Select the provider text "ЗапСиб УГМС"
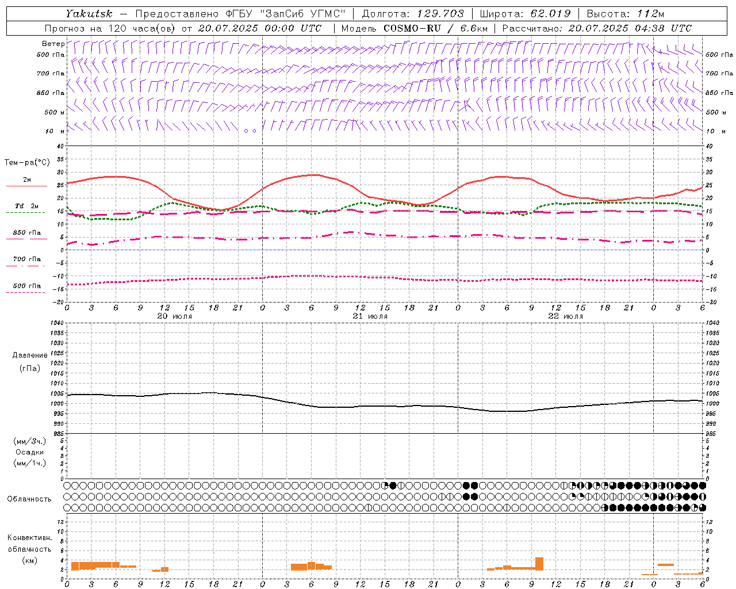The height and width of the screenshot is (589, 736). 303,14
